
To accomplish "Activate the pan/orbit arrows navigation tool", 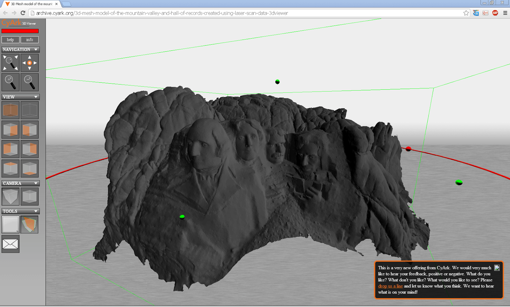I will click(x=30, y=63).
